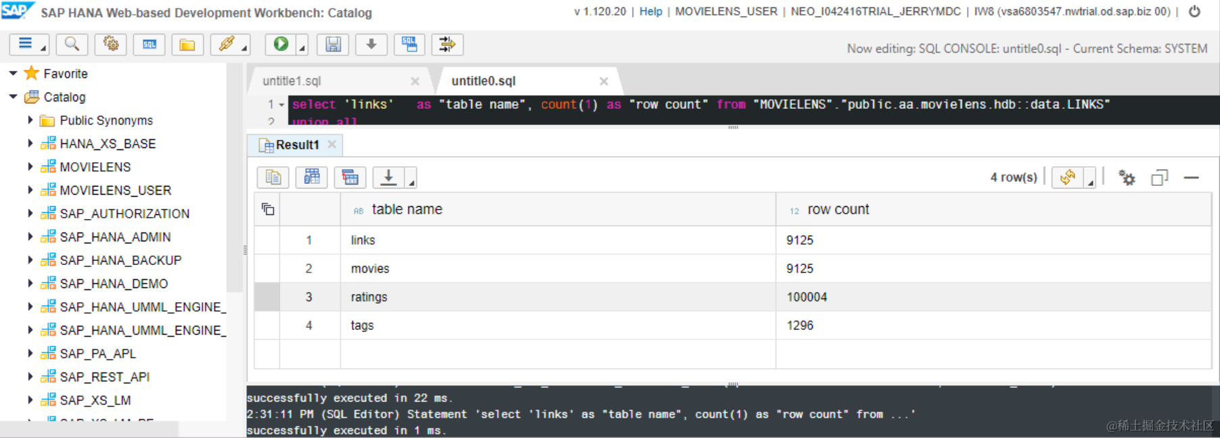Select the Result1 tab

tap(297, 145)
